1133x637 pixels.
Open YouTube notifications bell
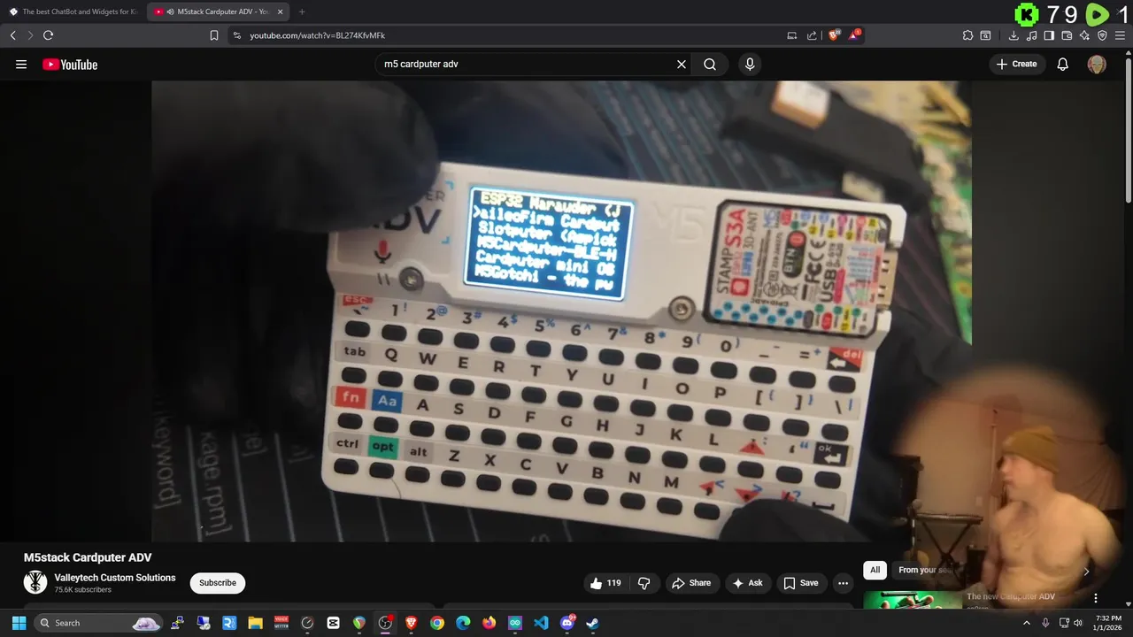(x=1063, y=65)
